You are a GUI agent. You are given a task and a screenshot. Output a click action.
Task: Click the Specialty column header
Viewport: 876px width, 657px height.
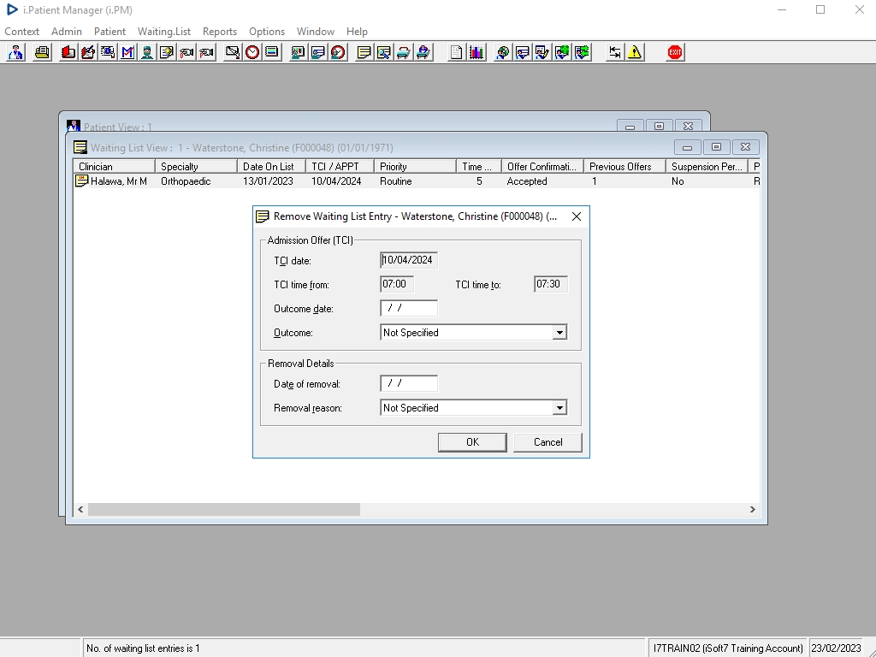click(196, 167)
